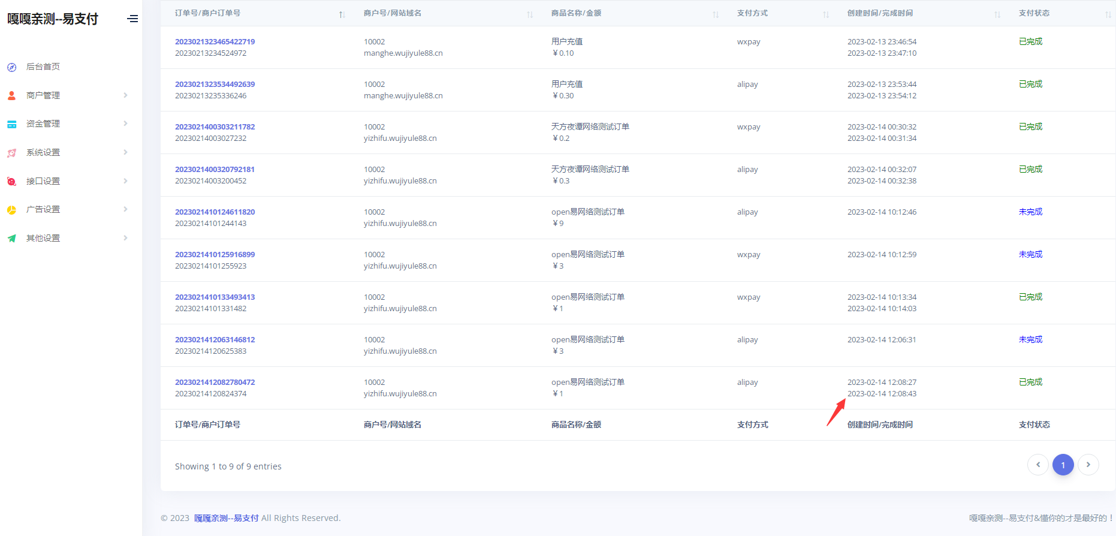The height and width of the screenshot is (536, 1116).
Task: Click the 其他设置 paper plane icon
Action: click(x=12, y=238)
